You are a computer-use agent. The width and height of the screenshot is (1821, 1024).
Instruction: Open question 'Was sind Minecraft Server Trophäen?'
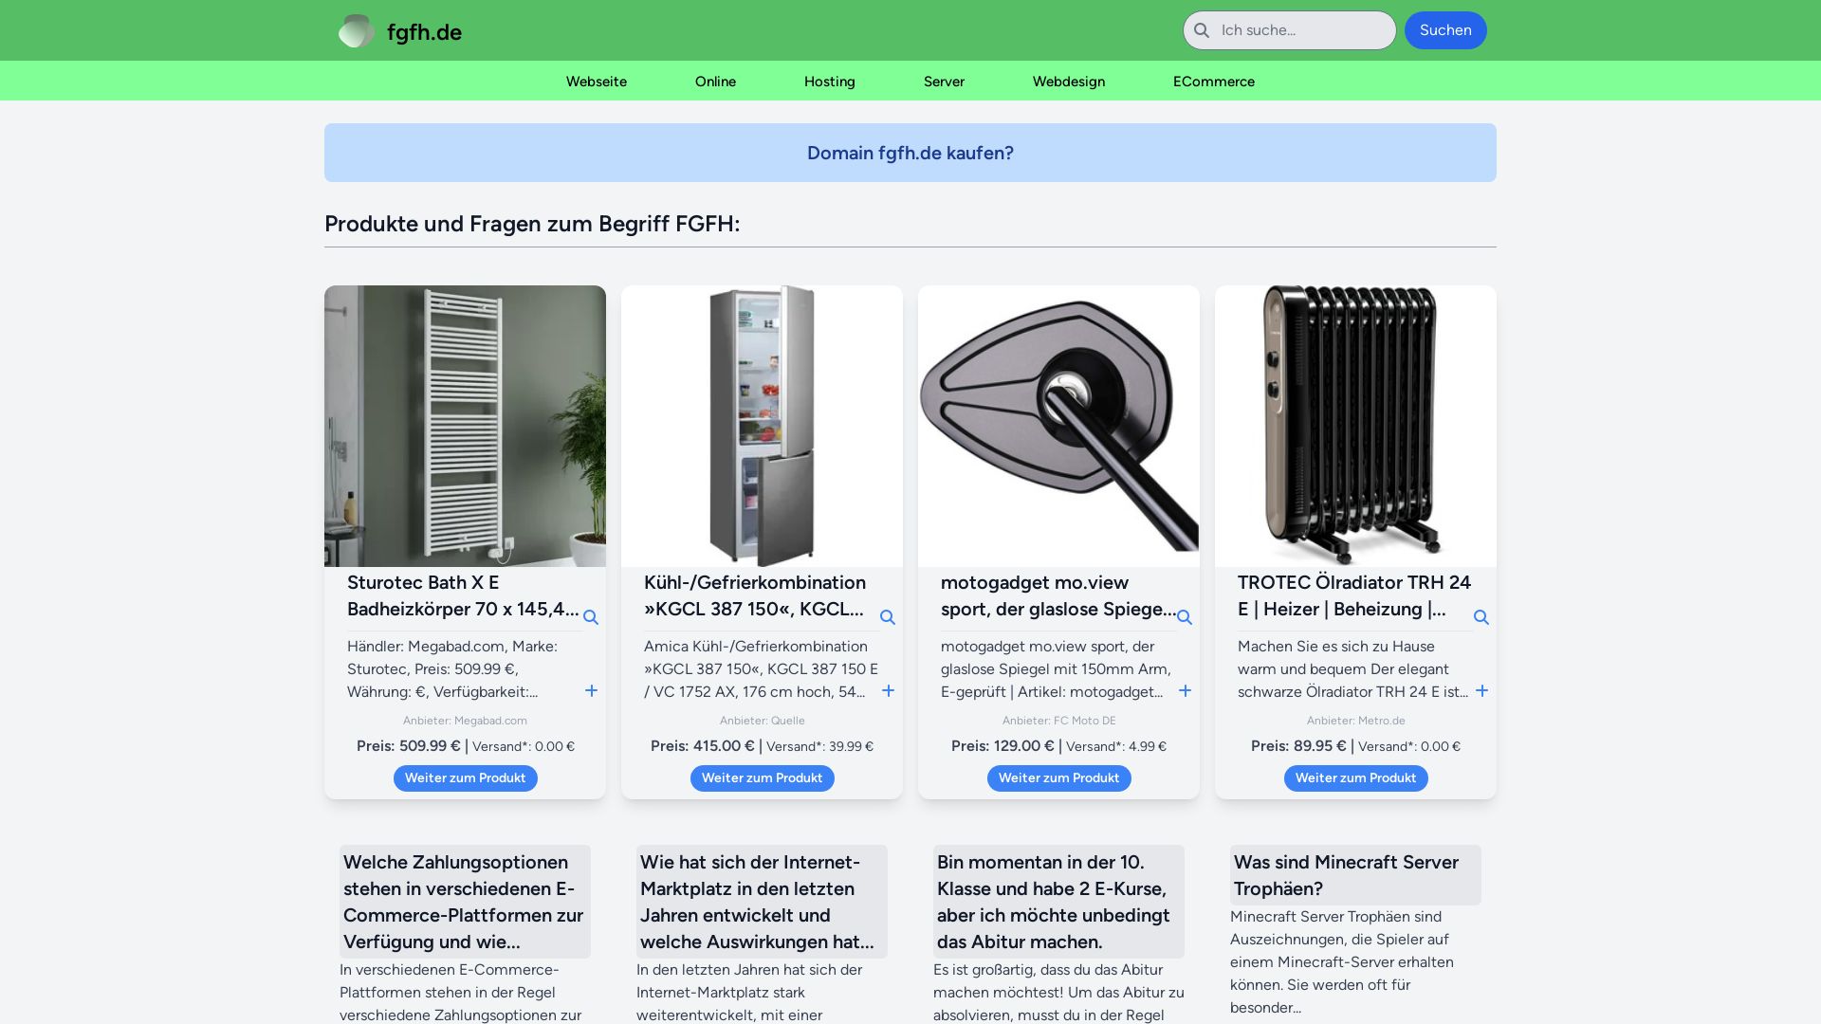point(1355,875)
